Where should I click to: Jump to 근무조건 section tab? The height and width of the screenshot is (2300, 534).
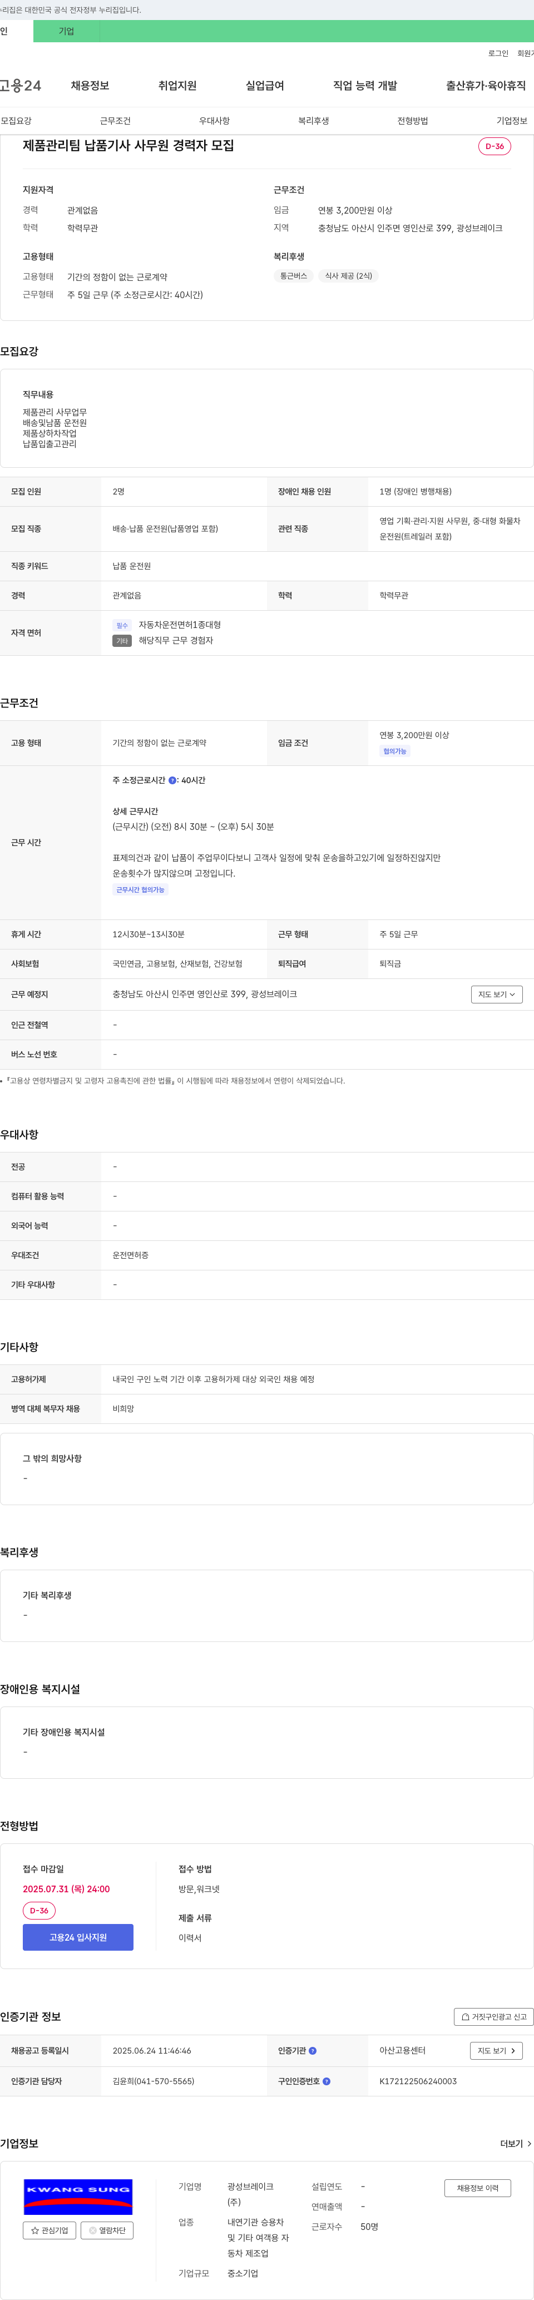click(x=115, y=121)
